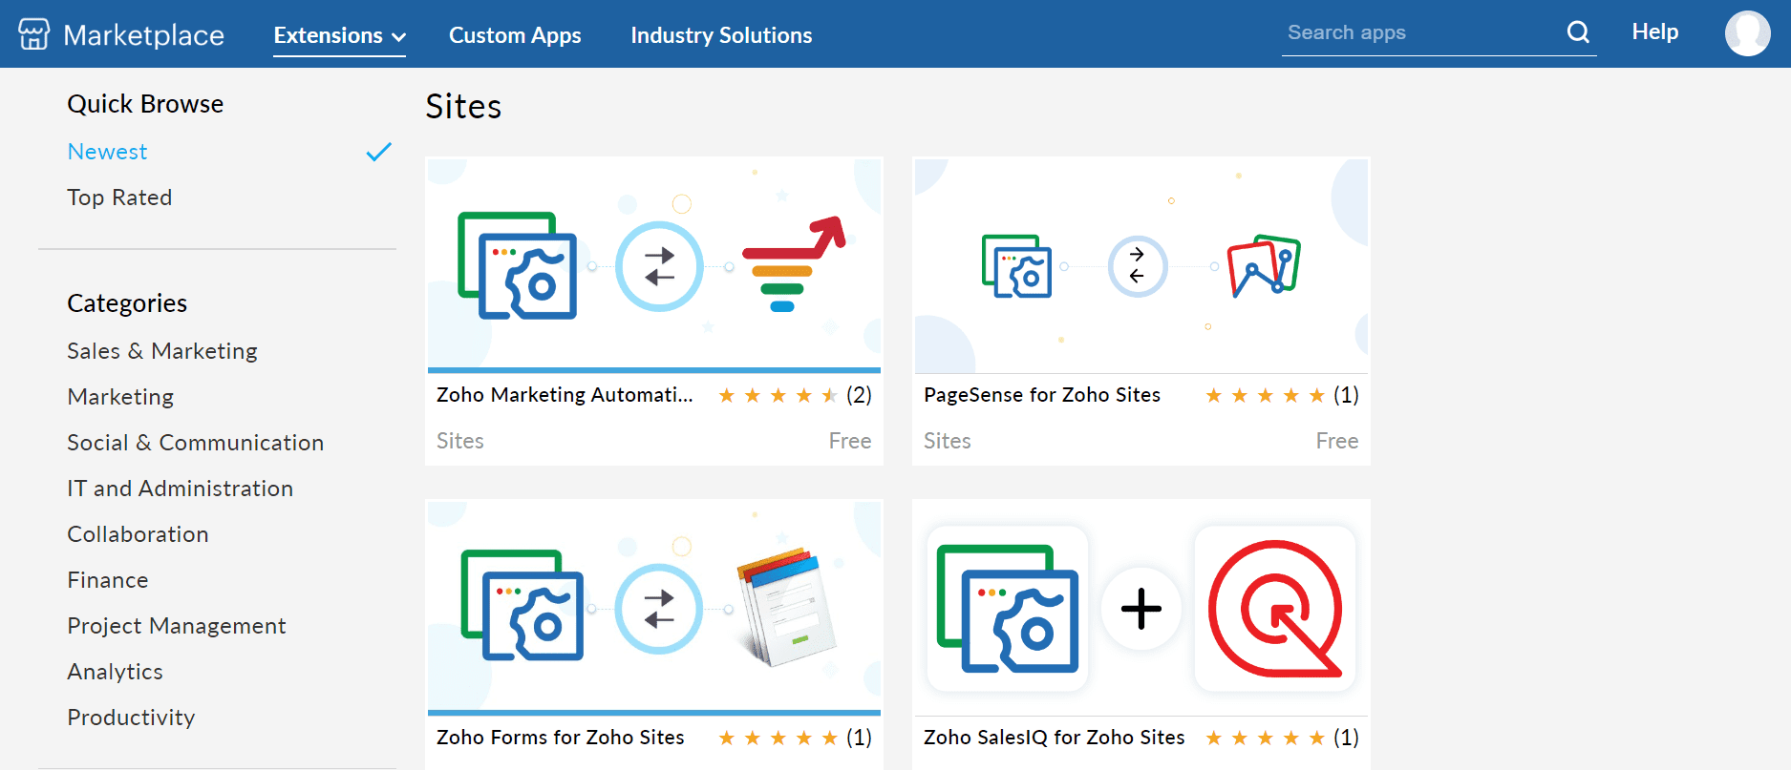Viewport: 1791px width, 770px height.
Task: Click the search magnifier icon
Action: (1578, 32)
